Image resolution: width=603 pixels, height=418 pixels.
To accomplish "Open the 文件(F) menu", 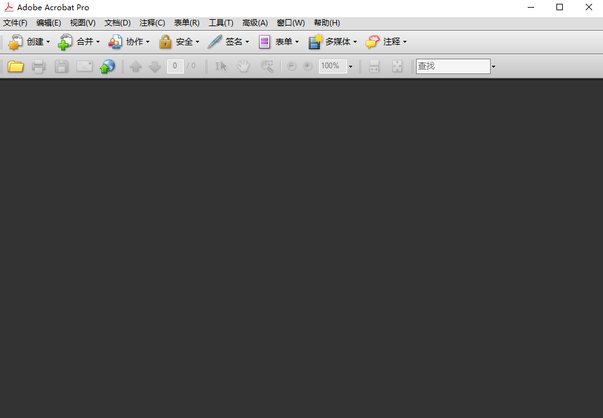I will [15, 23].
